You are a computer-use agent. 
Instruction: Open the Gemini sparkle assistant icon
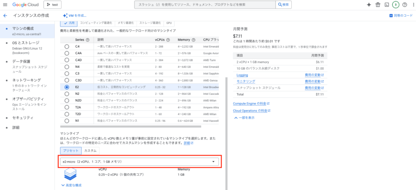pyautogui.click(x=368, y=5)
